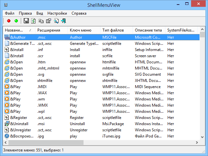This screenshot has height=156, width=208.
Task: Sort by the Расширения column header
Action: [x=49, y=30]
